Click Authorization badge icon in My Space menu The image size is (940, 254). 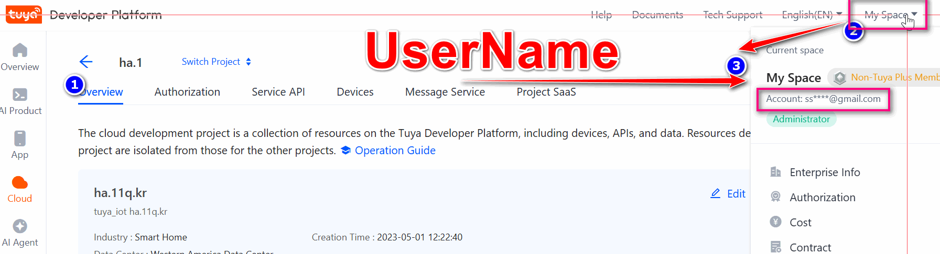click(775, 197)
